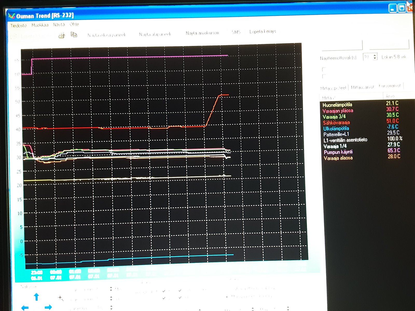Tick the upper checkbox below sampling interval

point(324,69)
